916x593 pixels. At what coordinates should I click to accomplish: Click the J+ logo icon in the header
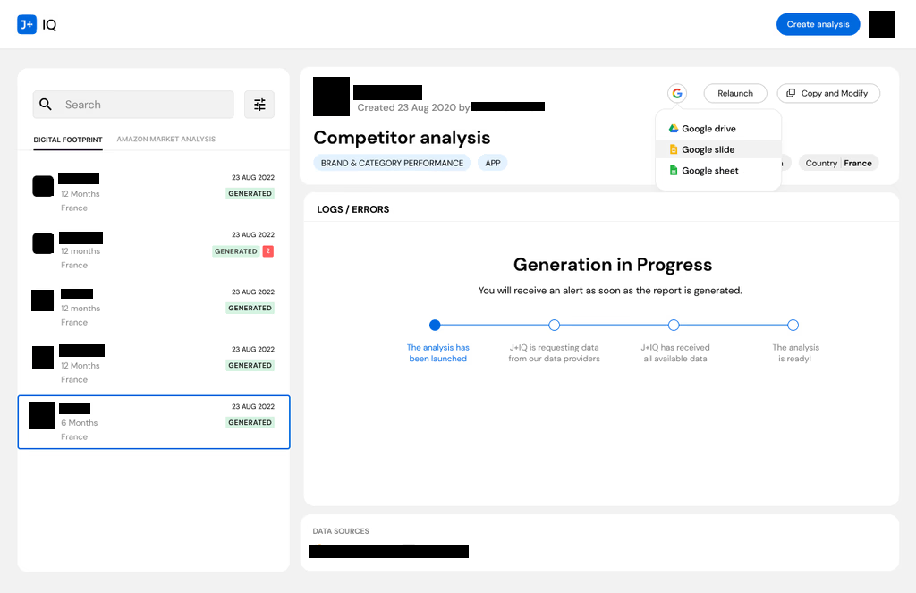pos(27,24)
